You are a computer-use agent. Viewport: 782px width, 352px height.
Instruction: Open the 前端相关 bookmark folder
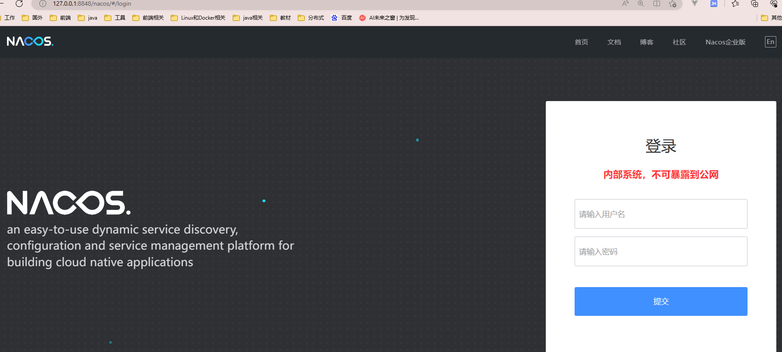pyautogui.click(x=148, y=18)
